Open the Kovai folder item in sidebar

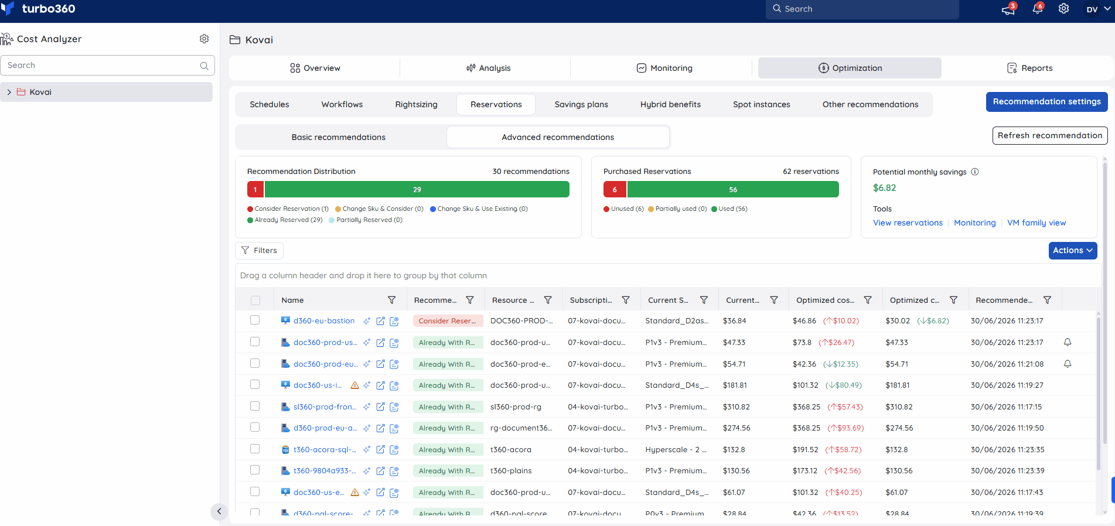pyautogui.click(x=107, y=92)
